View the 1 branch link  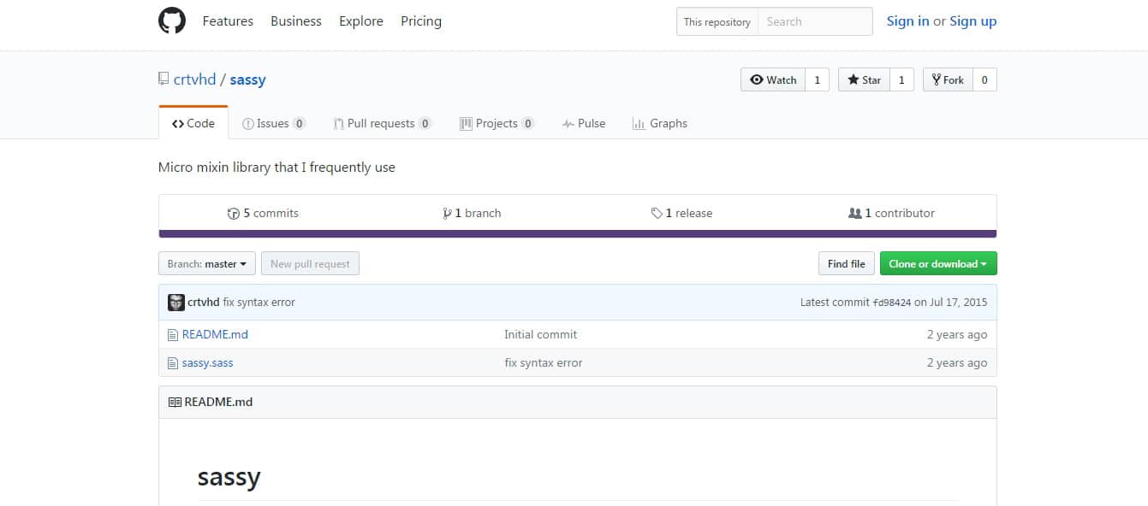click(x=472, y=213)
